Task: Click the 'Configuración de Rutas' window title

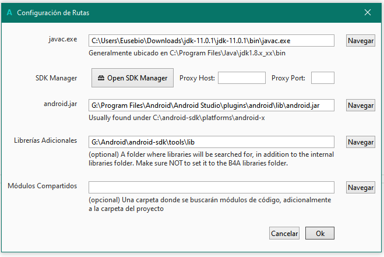Action: point(53,13)
